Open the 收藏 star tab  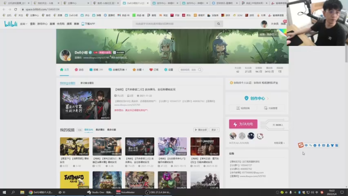(x=138, y=70)
